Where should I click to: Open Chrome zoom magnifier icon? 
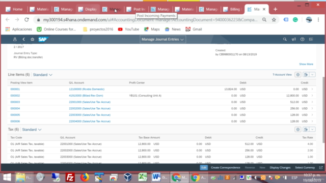click(x=264, y=20)
